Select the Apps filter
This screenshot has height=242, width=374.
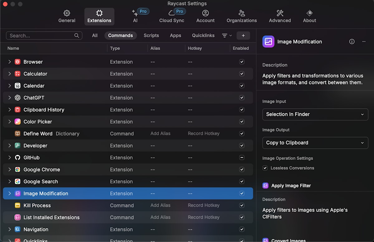[x=175, y=36]
